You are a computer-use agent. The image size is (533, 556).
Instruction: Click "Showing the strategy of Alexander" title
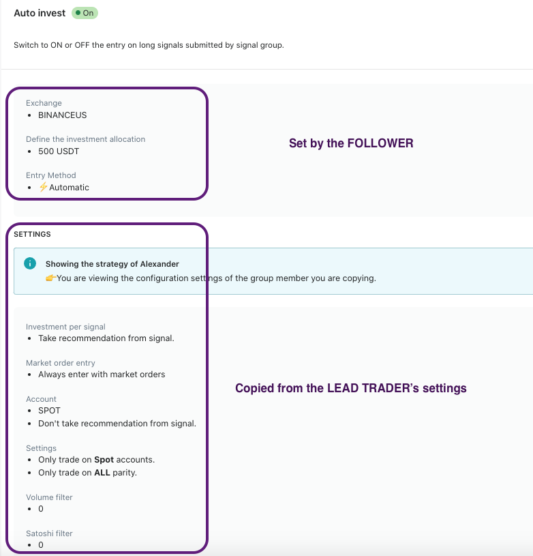(x=112, y=264)
